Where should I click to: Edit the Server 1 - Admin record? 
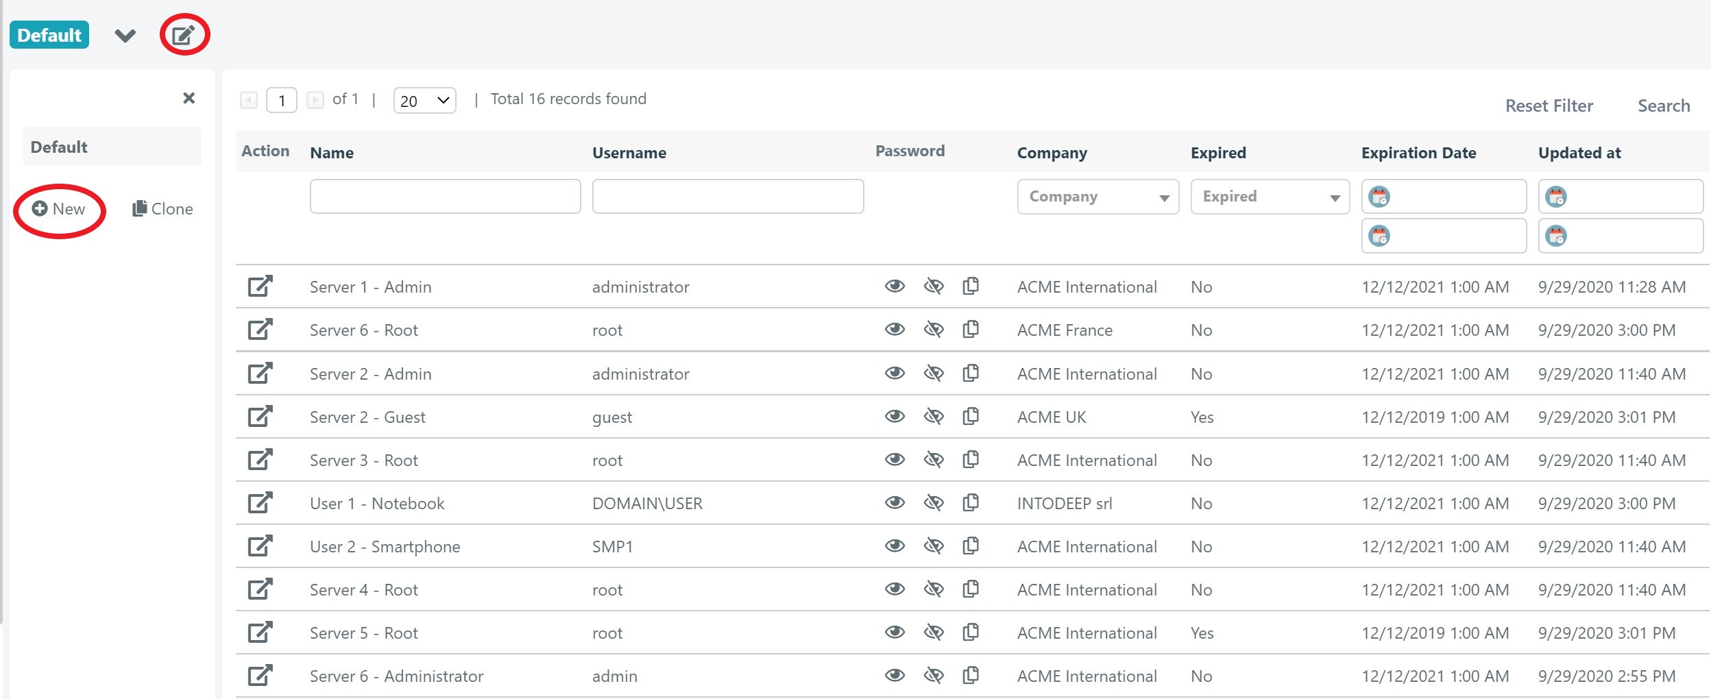(x=260, y=286)
